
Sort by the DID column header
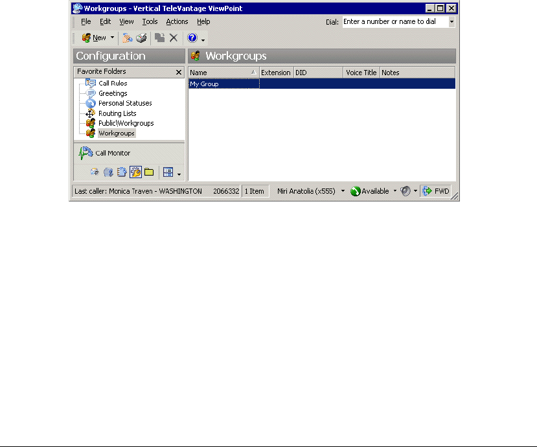pyautogui.click(x=318, y=73)
